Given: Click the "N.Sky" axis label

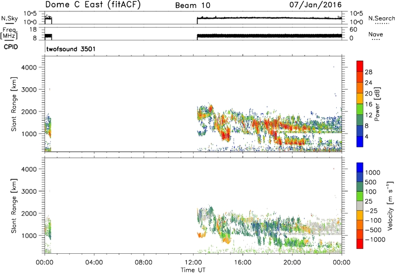Looking at the screenshot, I should pos(9,18).
